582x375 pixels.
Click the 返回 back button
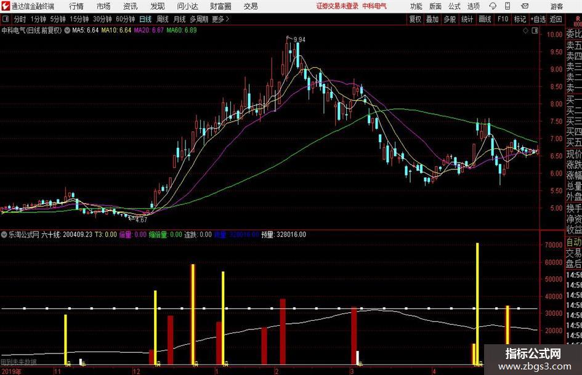(556, 19)
